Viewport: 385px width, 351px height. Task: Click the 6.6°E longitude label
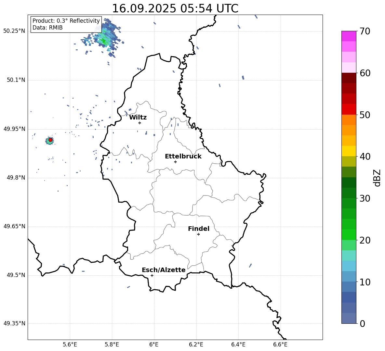280,345
